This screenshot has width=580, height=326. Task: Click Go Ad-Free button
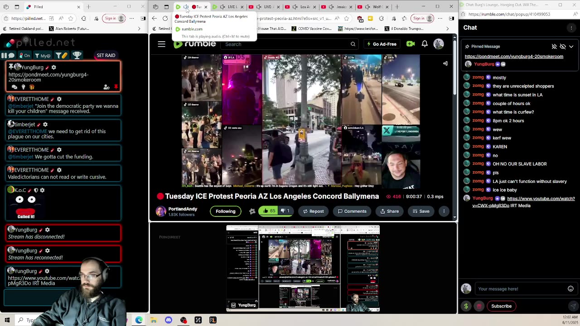click(382, 44)
